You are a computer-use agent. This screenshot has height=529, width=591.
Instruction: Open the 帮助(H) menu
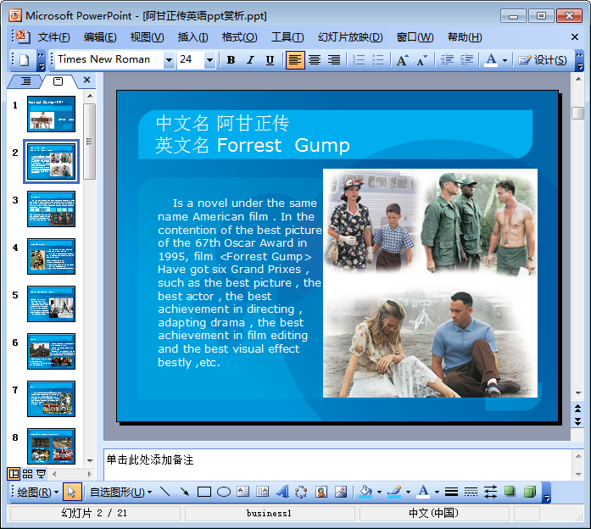coord(465,37)
